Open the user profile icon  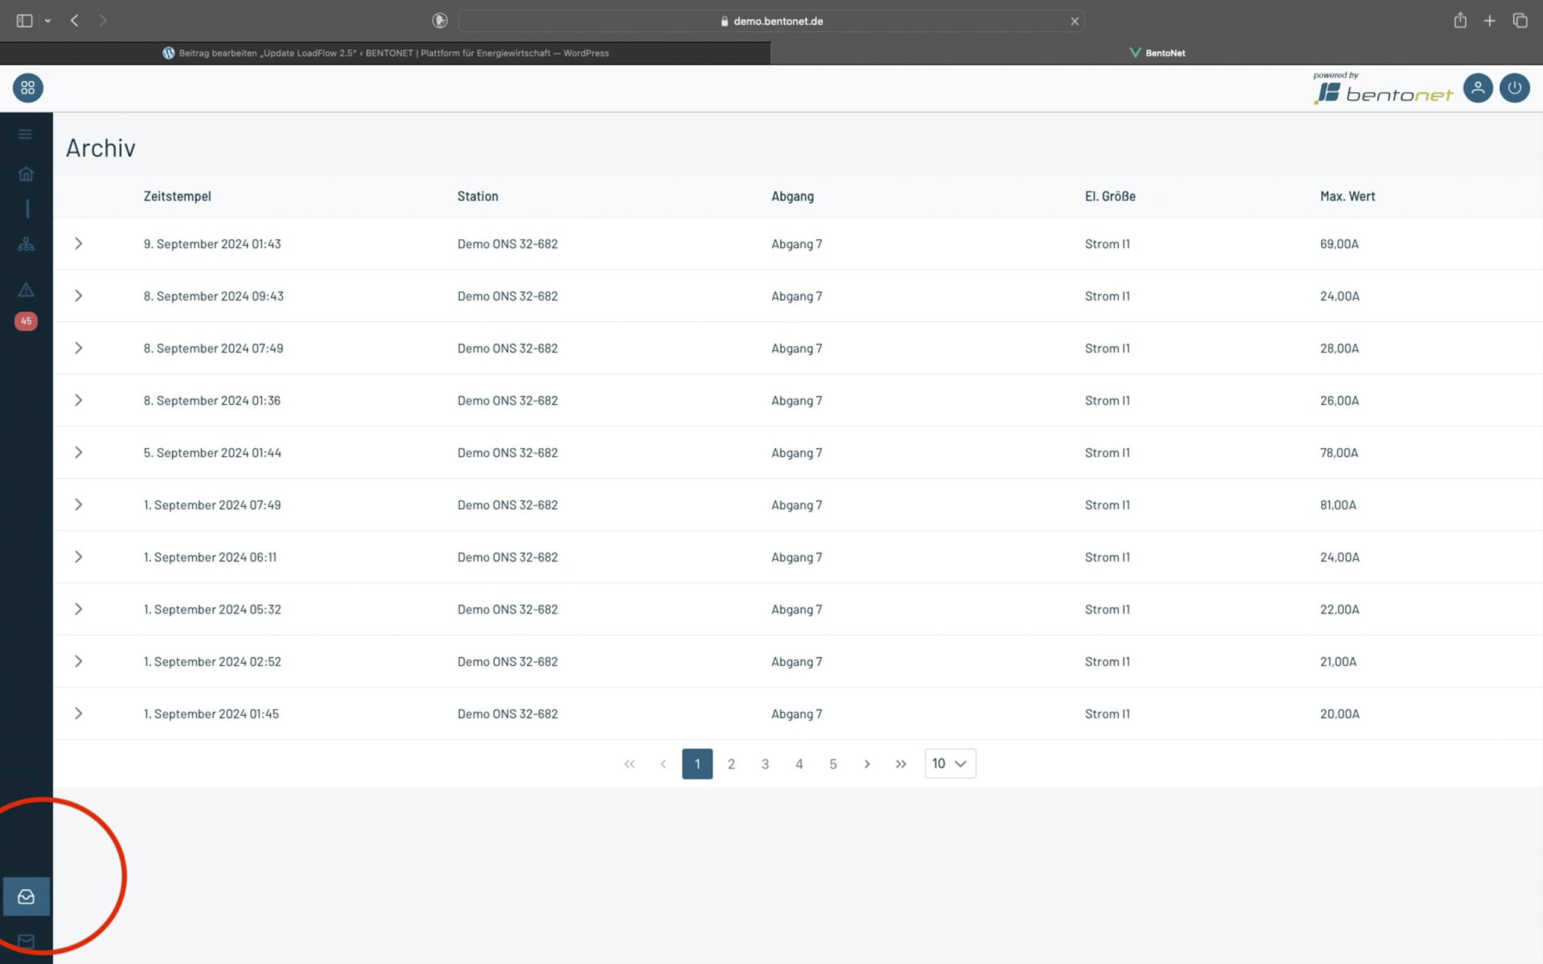click(1478, 88)
